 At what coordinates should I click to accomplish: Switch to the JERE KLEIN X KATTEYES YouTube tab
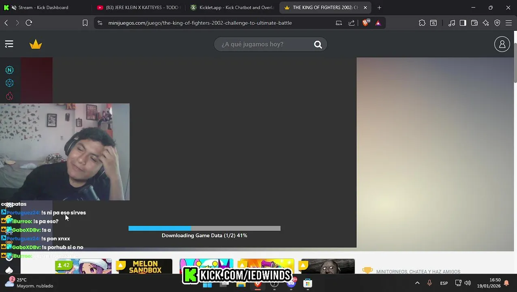click(x=139, y=7)
